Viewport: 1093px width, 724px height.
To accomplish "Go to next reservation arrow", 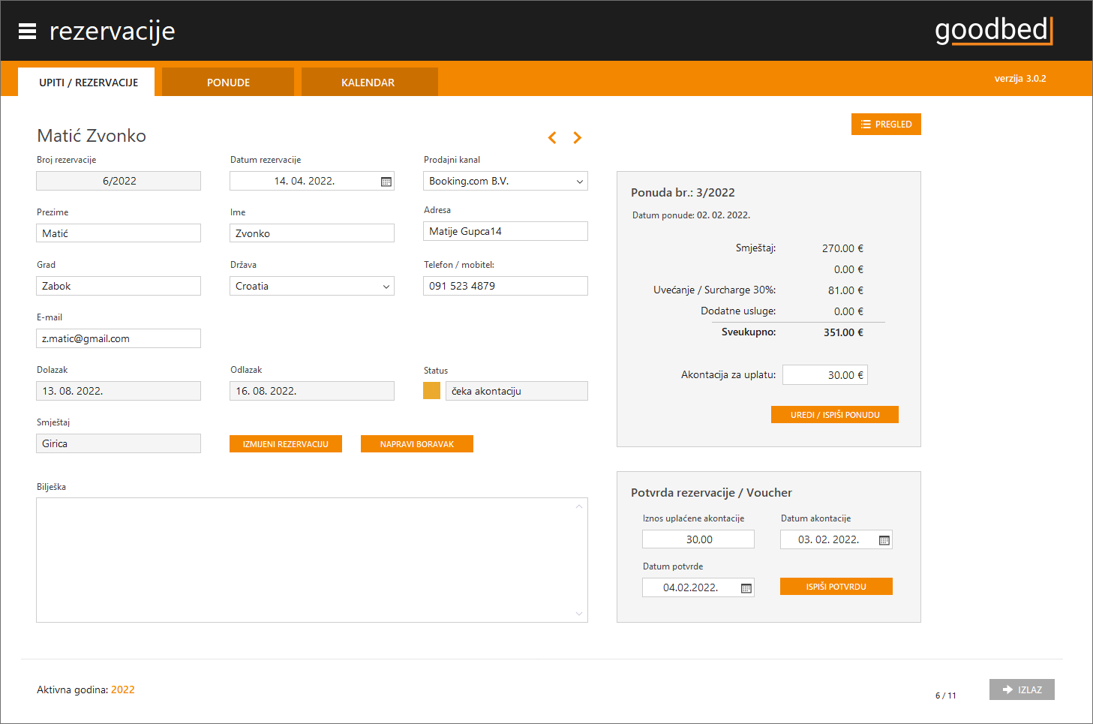I will (x=577, y=137).
